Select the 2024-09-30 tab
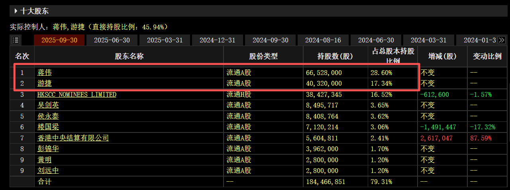This screenshot has width=510, height=190. (270, 40)
